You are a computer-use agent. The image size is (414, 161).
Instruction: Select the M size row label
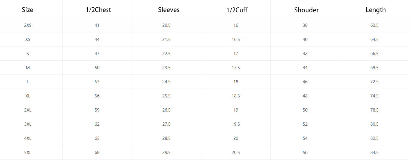[x=28, y=68]
